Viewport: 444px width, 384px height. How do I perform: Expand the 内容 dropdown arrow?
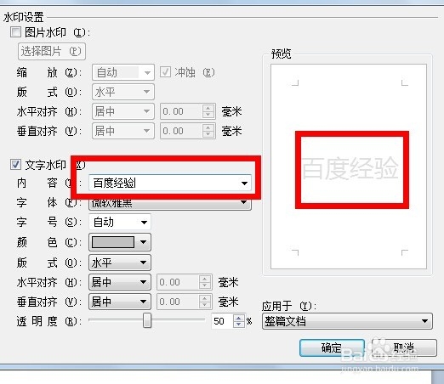point(244,184)
